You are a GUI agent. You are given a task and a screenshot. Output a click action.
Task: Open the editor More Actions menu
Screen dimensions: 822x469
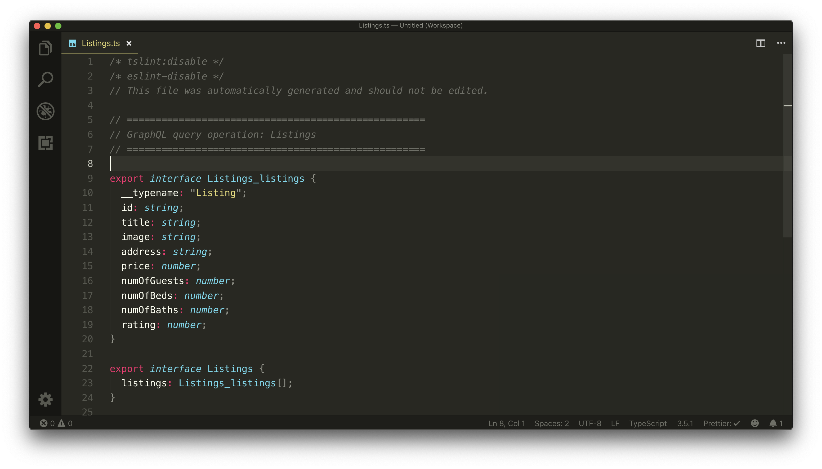[x=781, y=43]
